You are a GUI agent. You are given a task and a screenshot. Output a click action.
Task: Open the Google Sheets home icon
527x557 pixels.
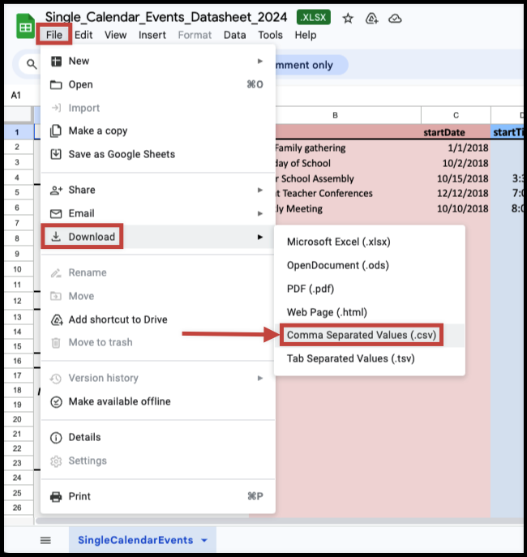coord(25,26)
